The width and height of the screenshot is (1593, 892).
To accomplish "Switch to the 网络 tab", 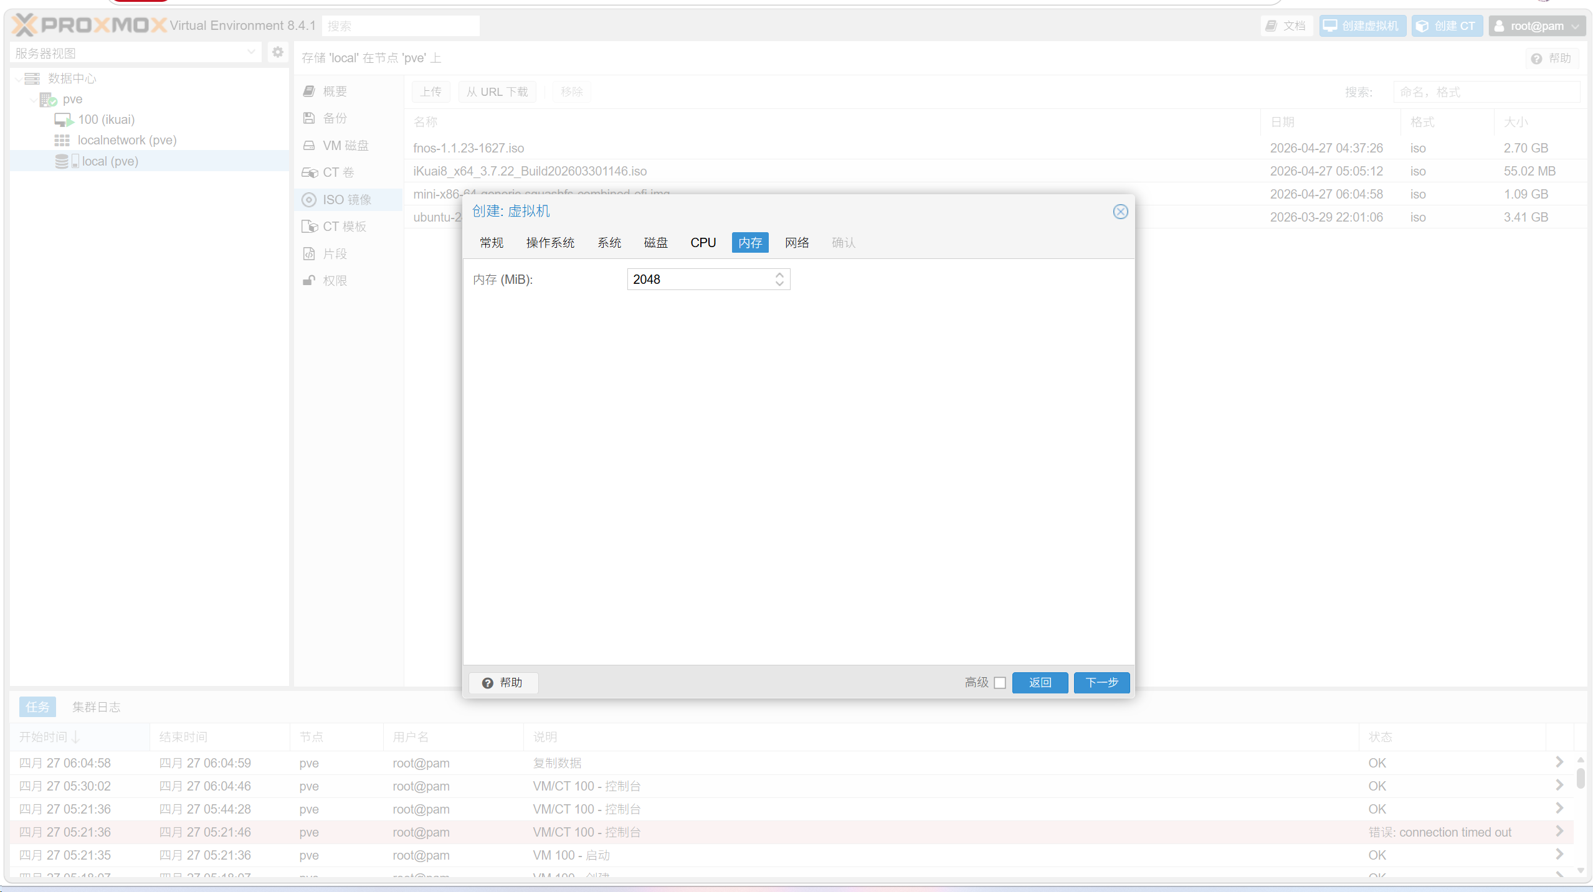I will (797, 243).
